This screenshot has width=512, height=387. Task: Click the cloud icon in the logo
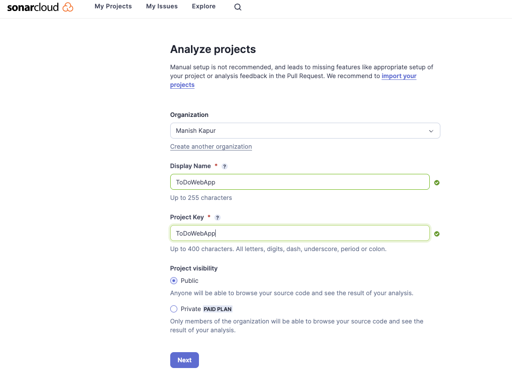[x=68, y=7]
